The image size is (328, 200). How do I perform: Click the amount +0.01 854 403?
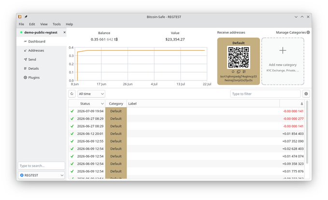click(293, 133)
